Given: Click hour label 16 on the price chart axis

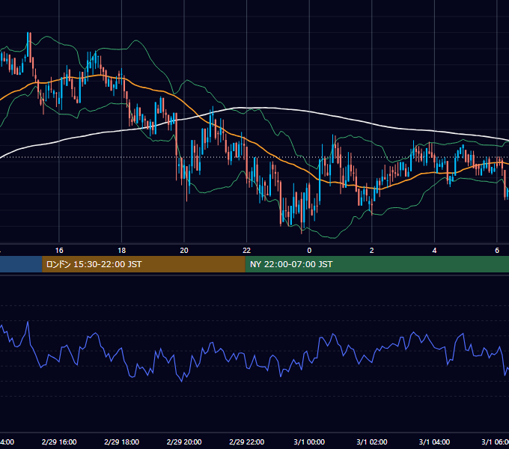Looking at the screenshot, I should 59,251.
